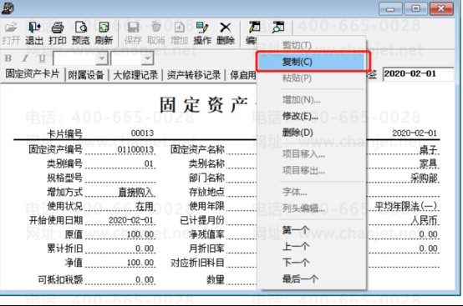Toggle underline U formatting button
463x306 pixels.
[43, 58]
